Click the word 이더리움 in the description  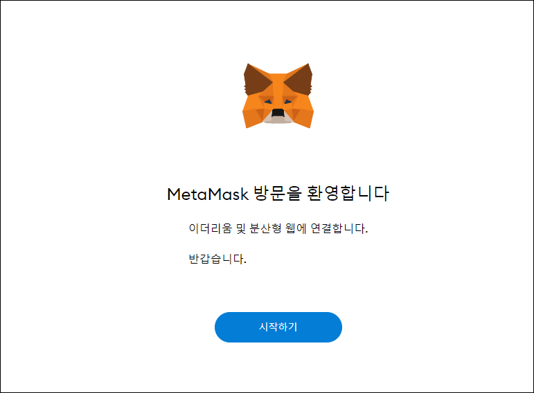point(210,228)
